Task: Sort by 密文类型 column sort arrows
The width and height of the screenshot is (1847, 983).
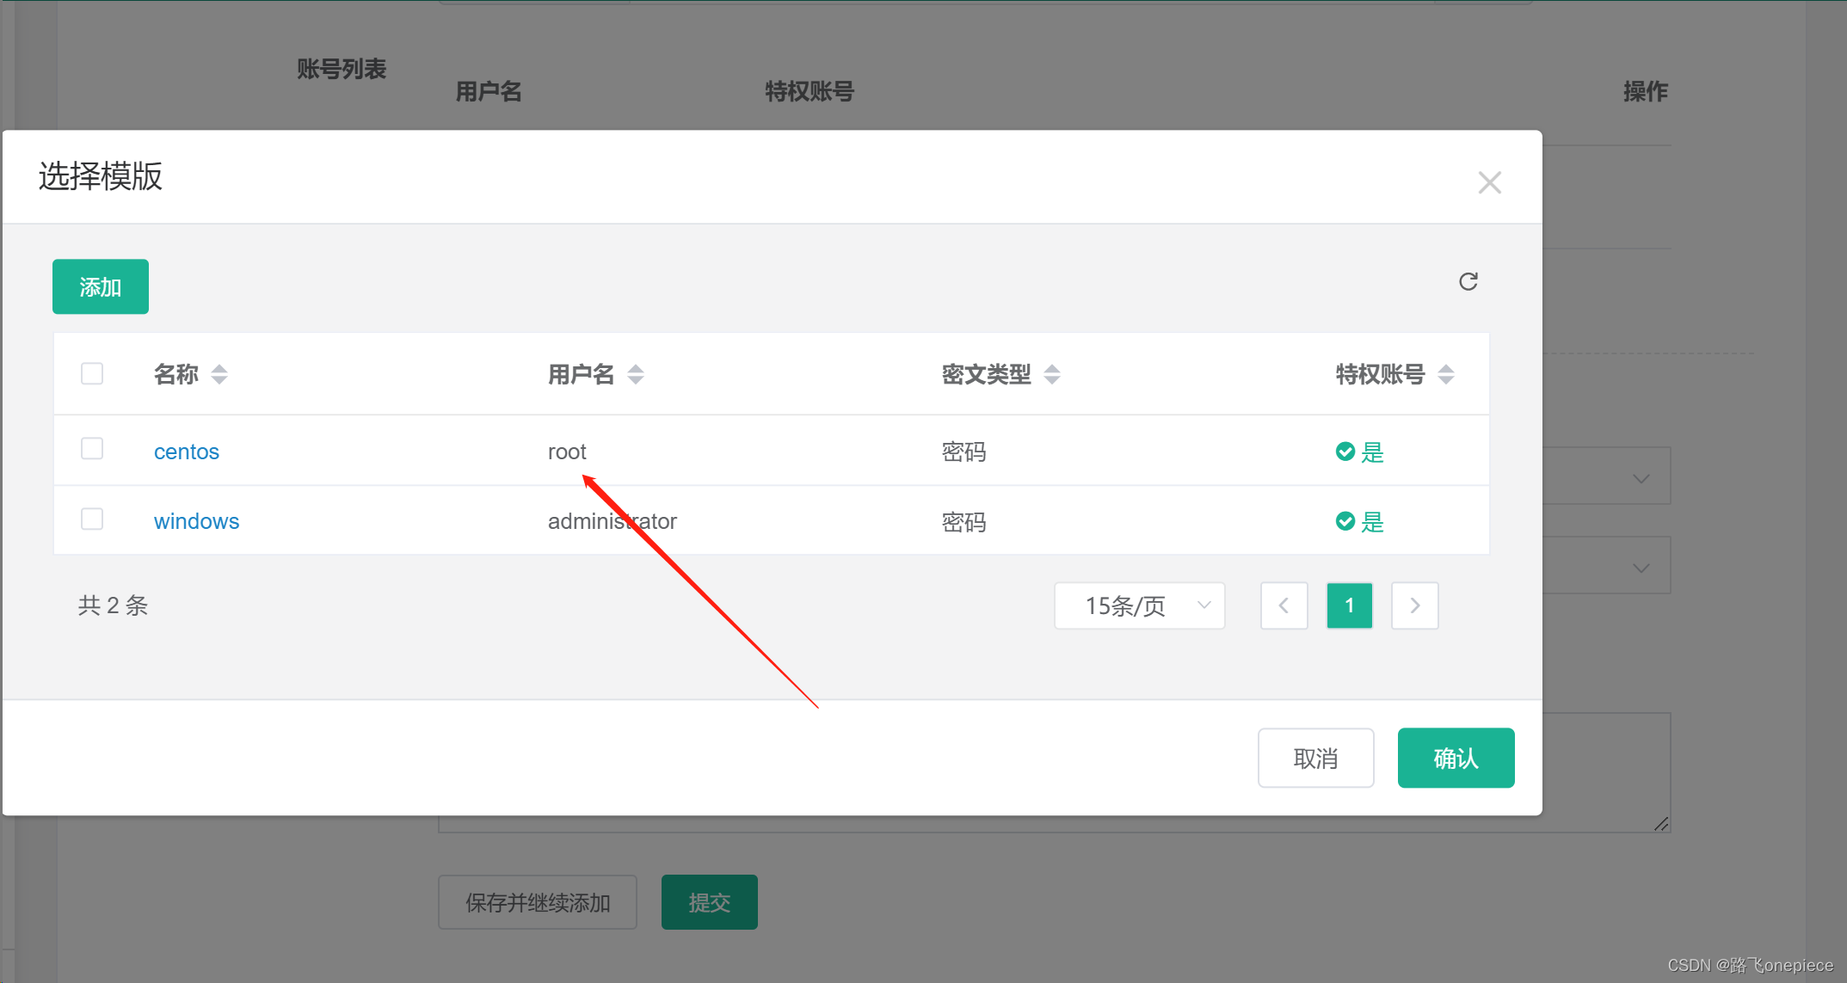Action: click(x=1051, y=374)
